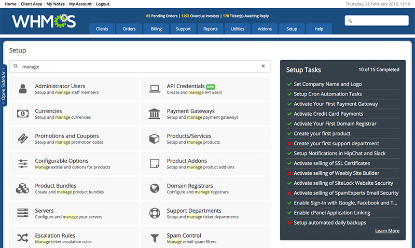Click the Currencies banknote icon
Image resolution: width=415 pixels, height=248 pixels.
pos(23,114)
